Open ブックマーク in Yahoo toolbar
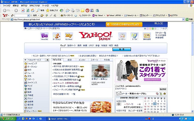The width and height of the screenshot is (194, 121). 85,15
